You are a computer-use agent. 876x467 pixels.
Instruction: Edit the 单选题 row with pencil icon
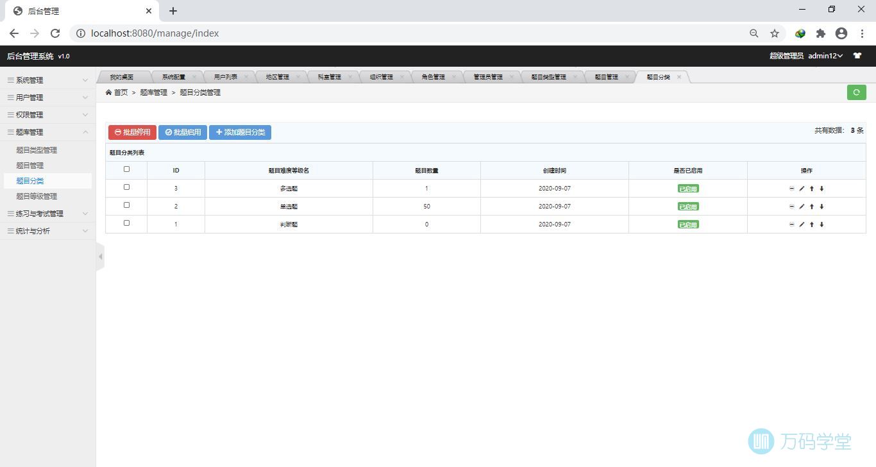(x=802, y=207)
